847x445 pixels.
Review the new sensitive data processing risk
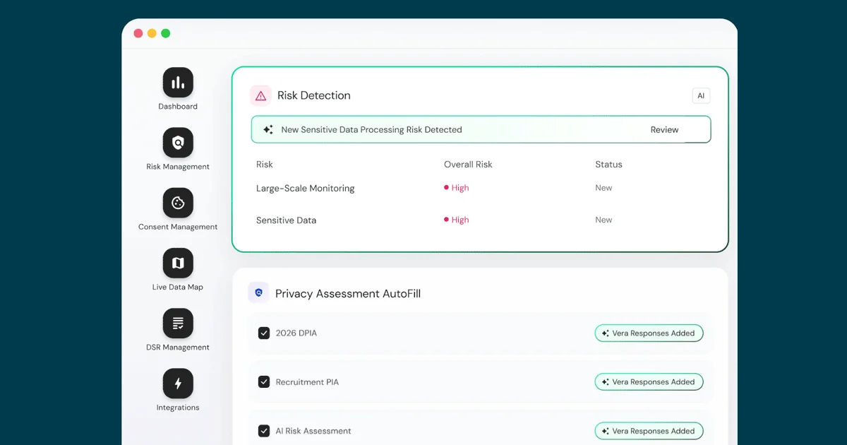[x=663, y=129]
